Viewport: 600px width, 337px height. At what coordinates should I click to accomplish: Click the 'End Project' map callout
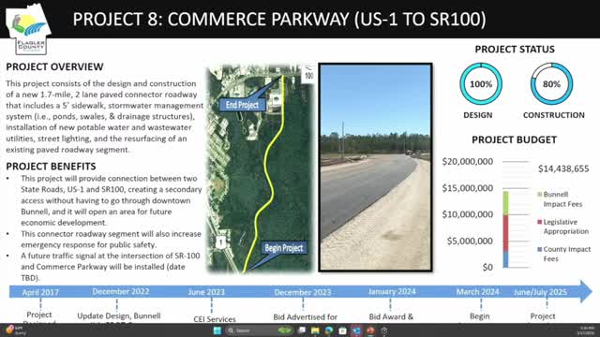(x=242, y=105)
